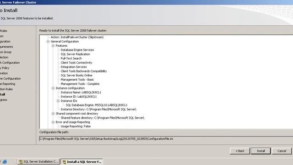Click the Progress step in the sidebar

tap(4, 100)
